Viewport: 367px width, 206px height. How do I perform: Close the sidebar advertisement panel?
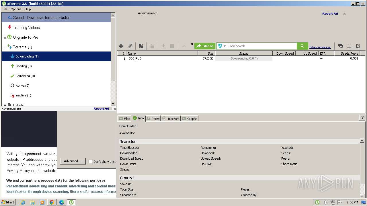[115, 109]
